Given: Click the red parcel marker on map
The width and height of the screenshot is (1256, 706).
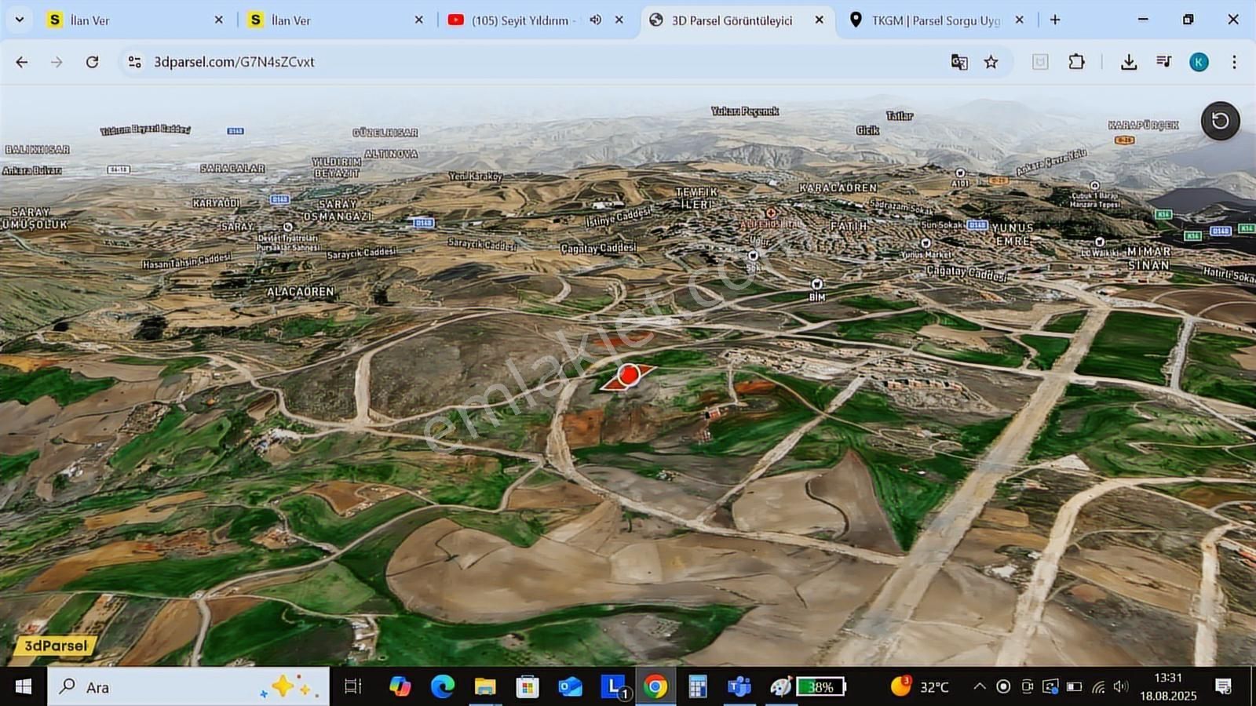Looking at the screenshot, I should point(628,376).
